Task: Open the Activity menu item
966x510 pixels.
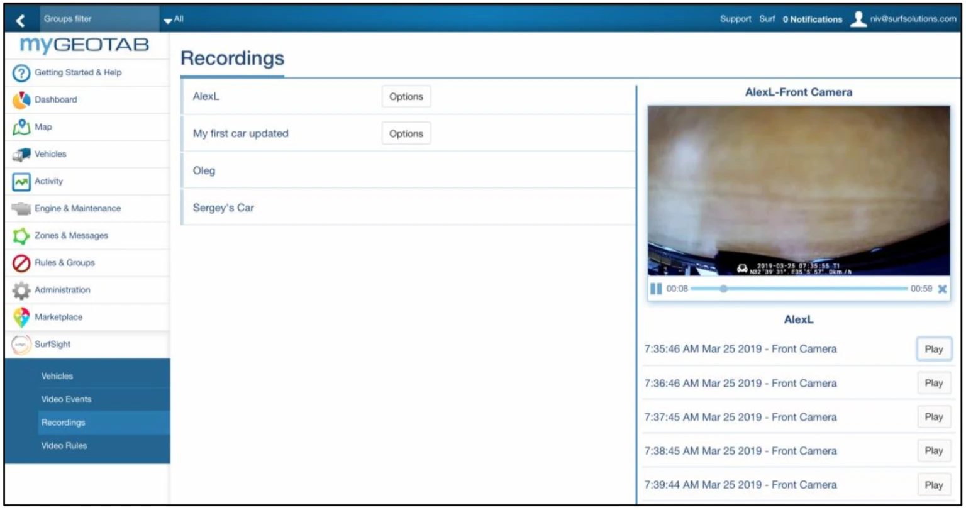Action: pyautogui.click(x=87, y=182)
